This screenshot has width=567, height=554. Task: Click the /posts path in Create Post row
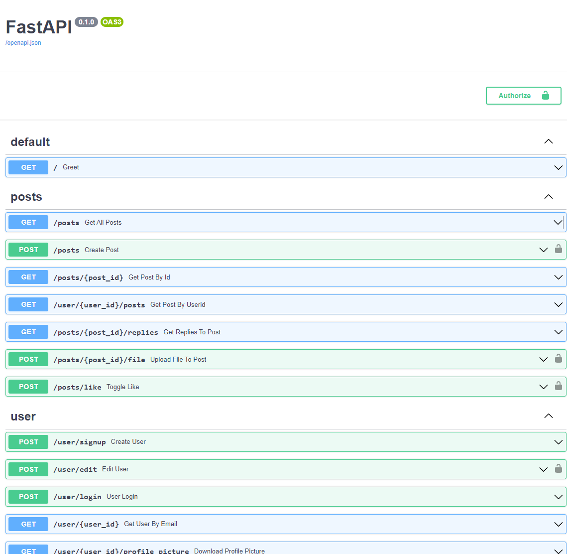click(67, 251)
